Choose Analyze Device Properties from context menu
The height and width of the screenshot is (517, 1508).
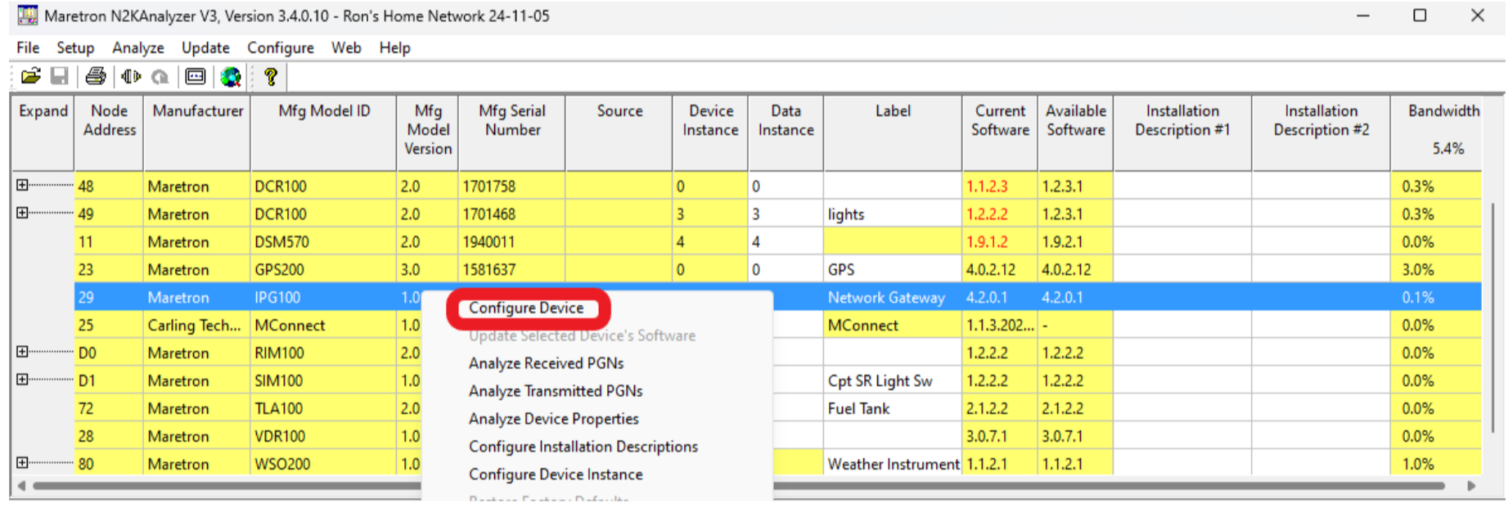point(554,419)
